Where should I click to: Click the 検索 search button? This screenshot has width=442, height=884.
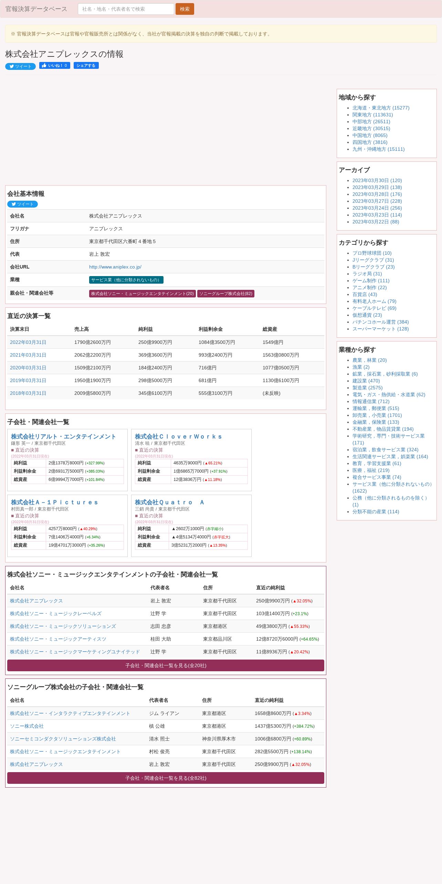click(x=185, y=9)
